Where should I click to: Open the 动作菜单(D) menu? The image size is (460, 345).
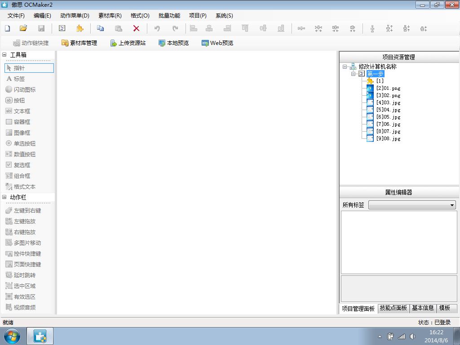(75, 16)
